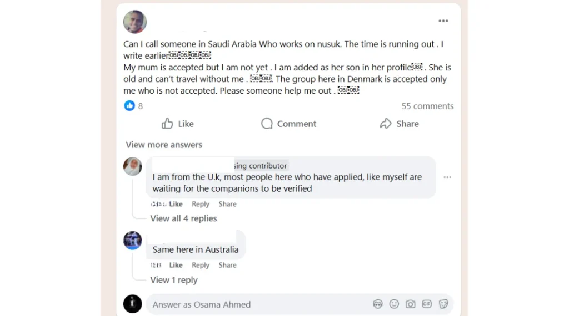This screenshot has height=316, width=569.
Task: Share the post
Action: pos(399,124)
